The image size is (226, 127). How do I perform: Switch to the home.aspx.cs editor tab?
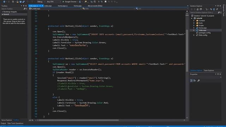pos(63,6)
